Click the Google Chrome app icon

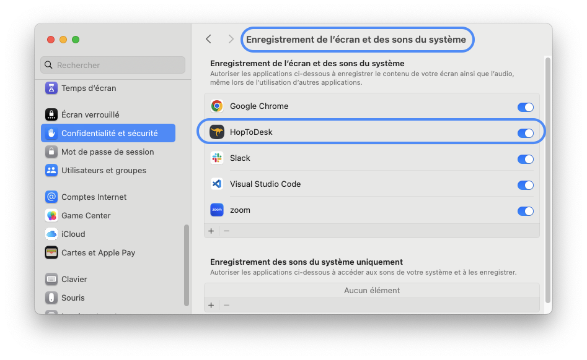(x=217, y=106)
